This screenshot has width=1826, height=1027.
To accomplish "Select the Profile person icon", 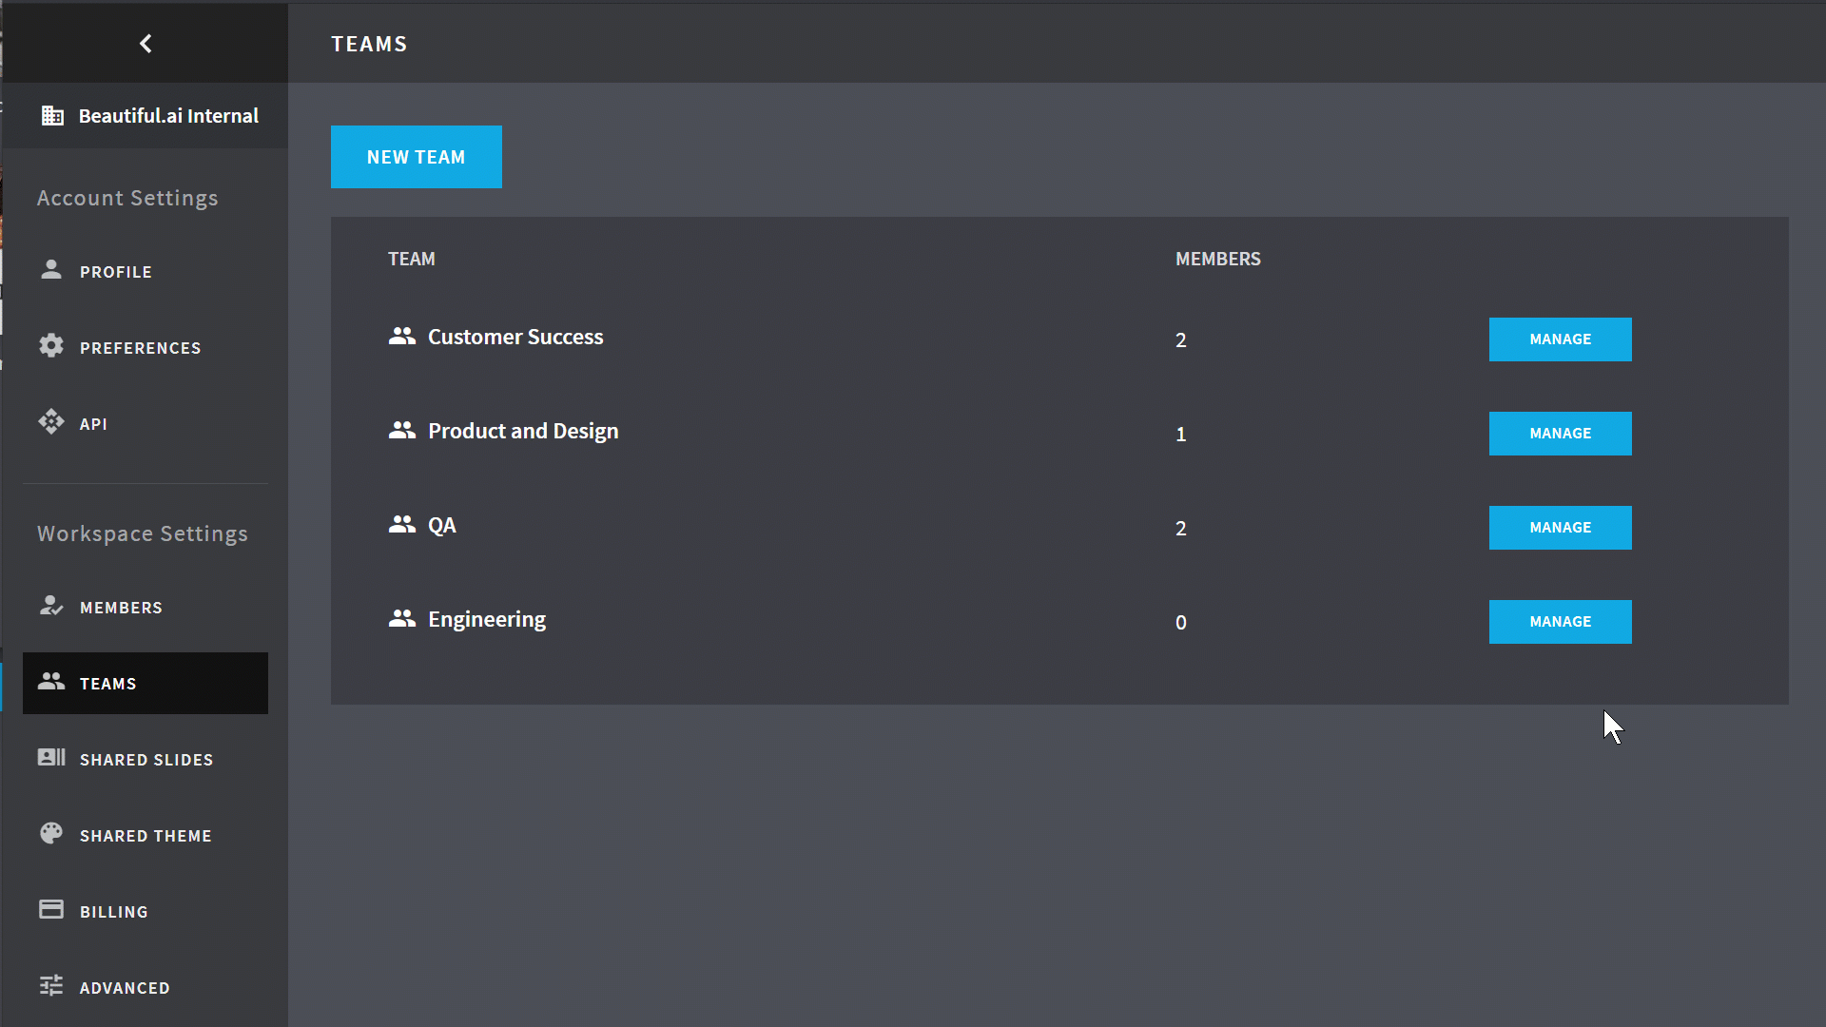I will click(x=51, y=270).
